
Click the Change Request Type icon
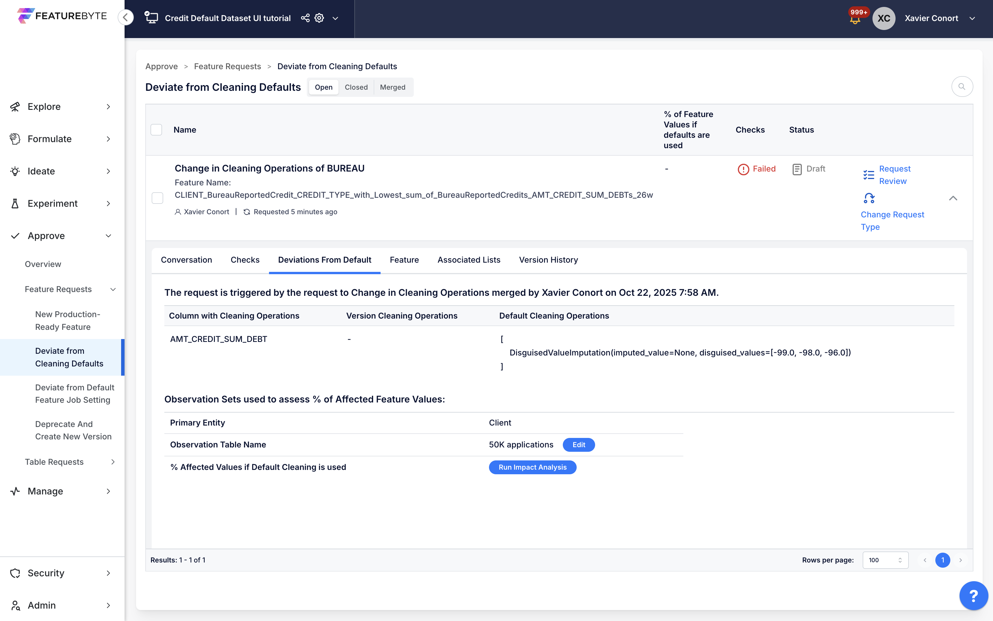869,198
